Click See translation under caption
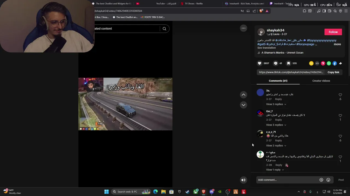This screenshot has height=196, width=350. (266, 48)
